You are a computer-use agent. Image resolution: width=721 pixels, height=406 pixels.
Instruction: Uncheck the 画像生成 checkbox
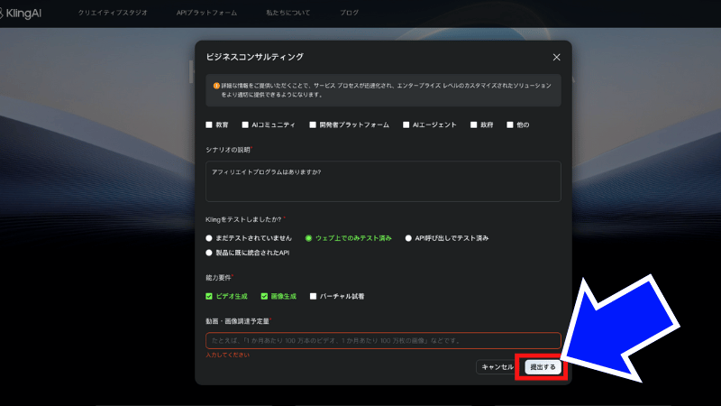[x=264, y=296]
